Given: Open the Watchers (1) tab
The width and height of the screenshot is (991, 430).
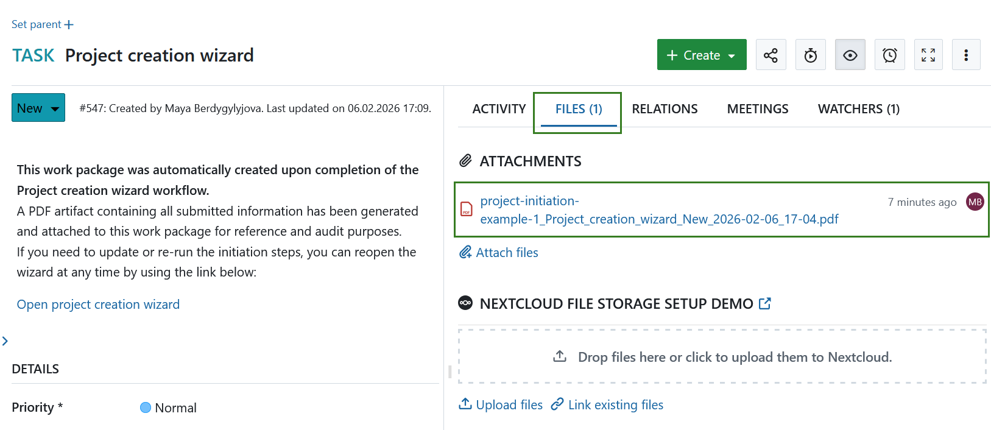Looking at the screenshot, I should click(x=858, y=109).
